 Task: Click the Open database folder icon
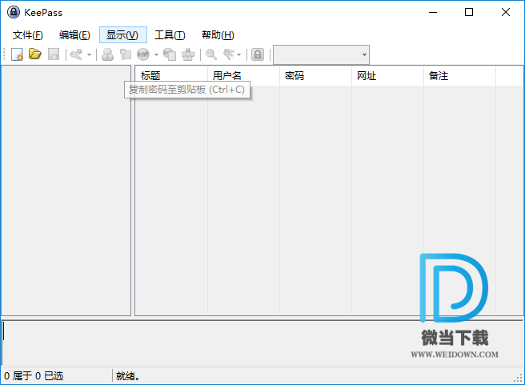point(34,54)
